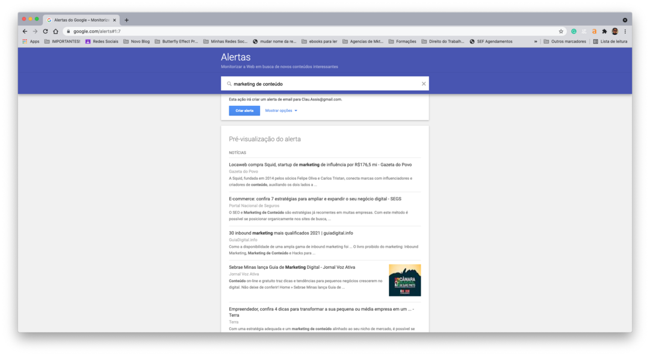Open the ebooks para ler folder
This screenshot has height=356, width=650.
[x=319, y=41]
